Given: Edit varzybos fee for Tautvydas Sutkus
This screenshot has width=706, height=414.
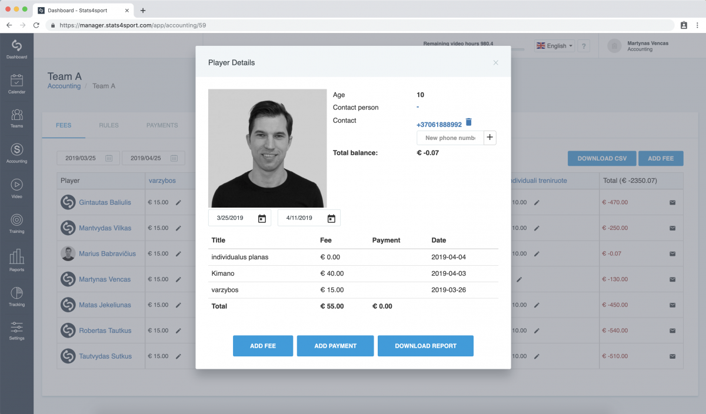Looking at the screenshot, I should (178, 356).
